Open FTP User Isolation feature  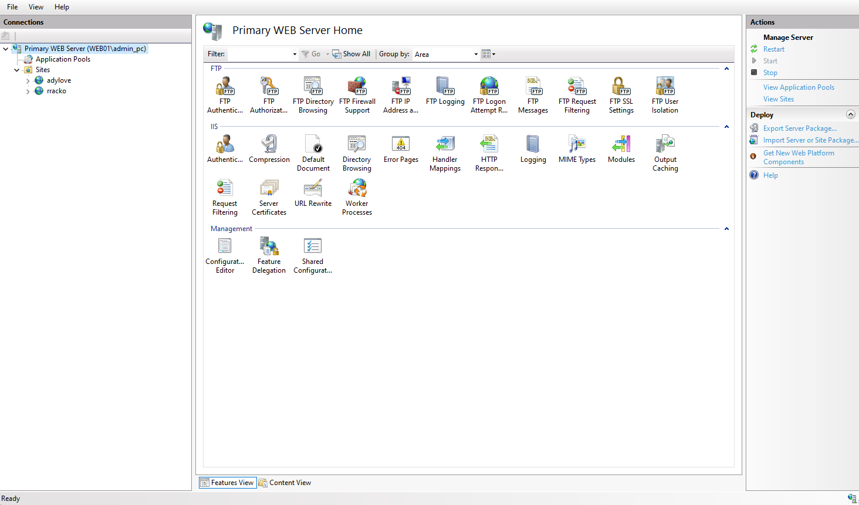(665, 95)
